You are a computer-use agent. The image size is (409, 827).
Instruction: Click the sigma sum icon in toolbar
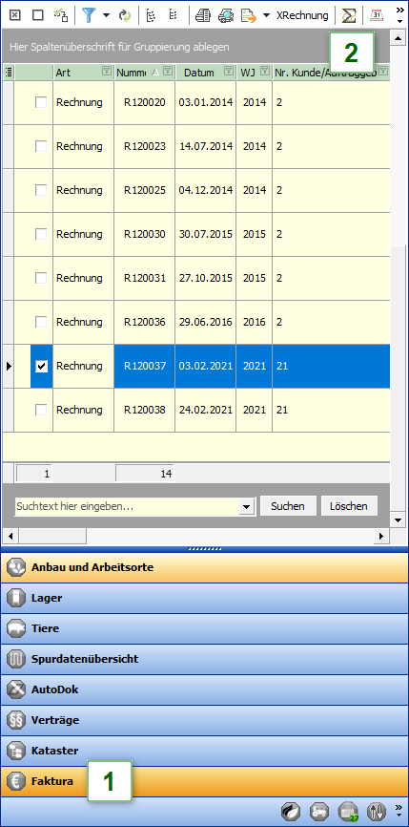click(349, 15)
